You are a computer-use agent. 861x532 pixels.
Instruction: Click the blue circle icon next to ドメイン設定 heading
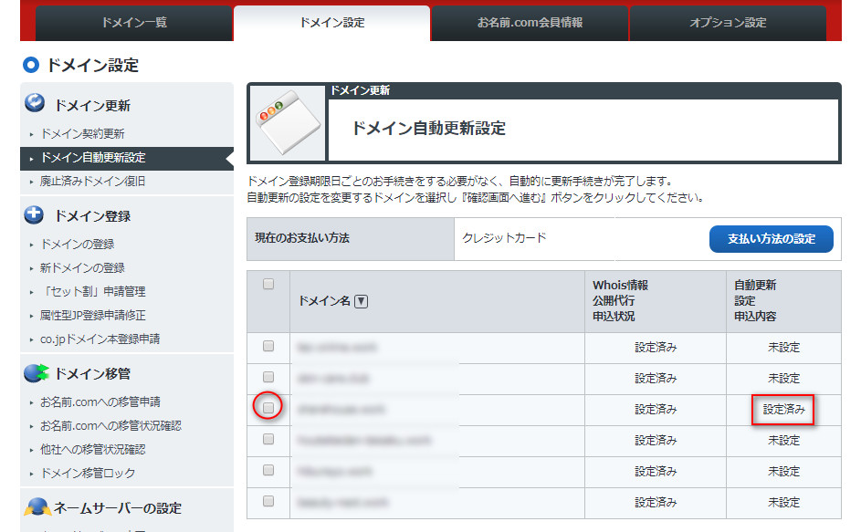[31, 65]
